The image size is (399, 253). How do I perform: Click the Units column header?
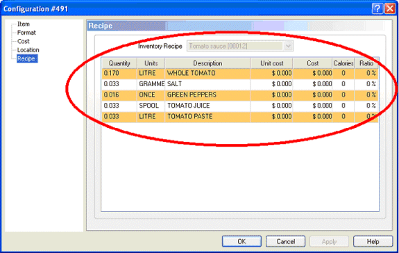click(151, 63)
